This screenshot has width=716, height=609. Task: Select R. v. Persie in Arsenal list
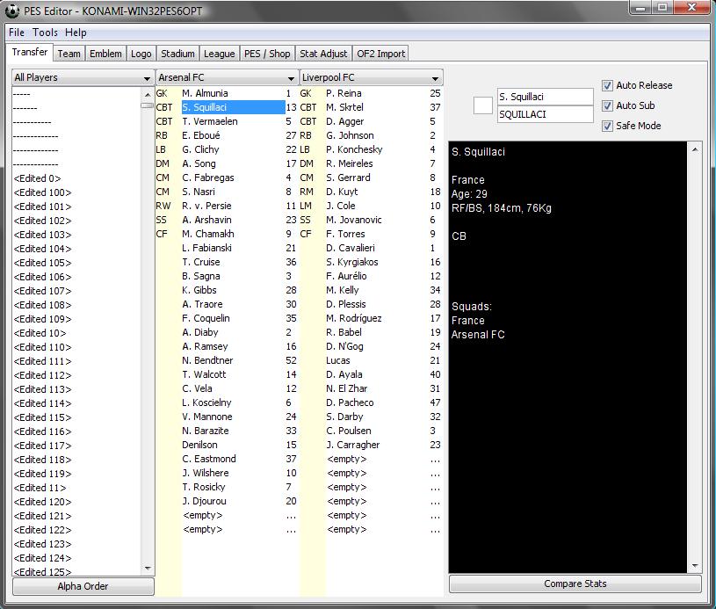tap(227, 206)
